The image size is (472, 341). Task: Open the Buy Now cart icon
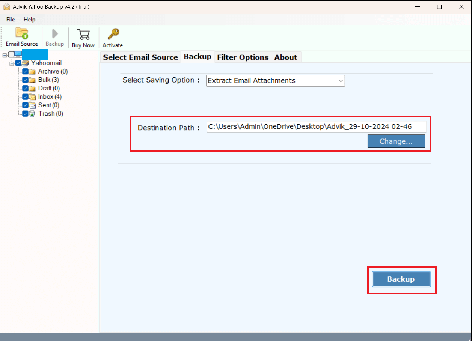tap(83, 34)
